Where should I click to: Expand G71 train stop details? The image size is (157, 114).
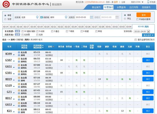(14, 93)
